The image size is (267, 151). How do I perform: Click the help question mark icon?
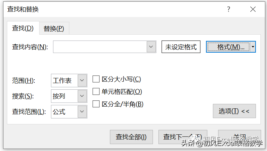pos(229,9)
